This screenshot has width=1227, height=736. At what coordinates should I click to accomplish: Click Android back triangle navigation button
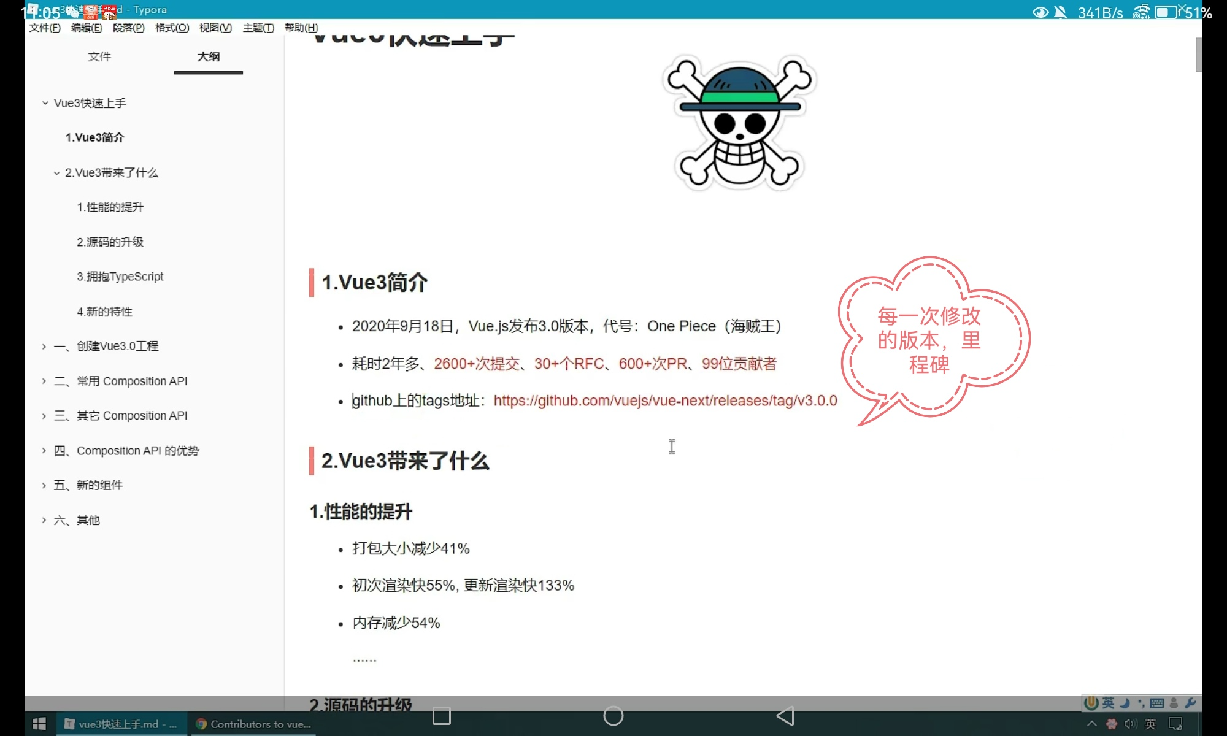[x=785, y=716]
